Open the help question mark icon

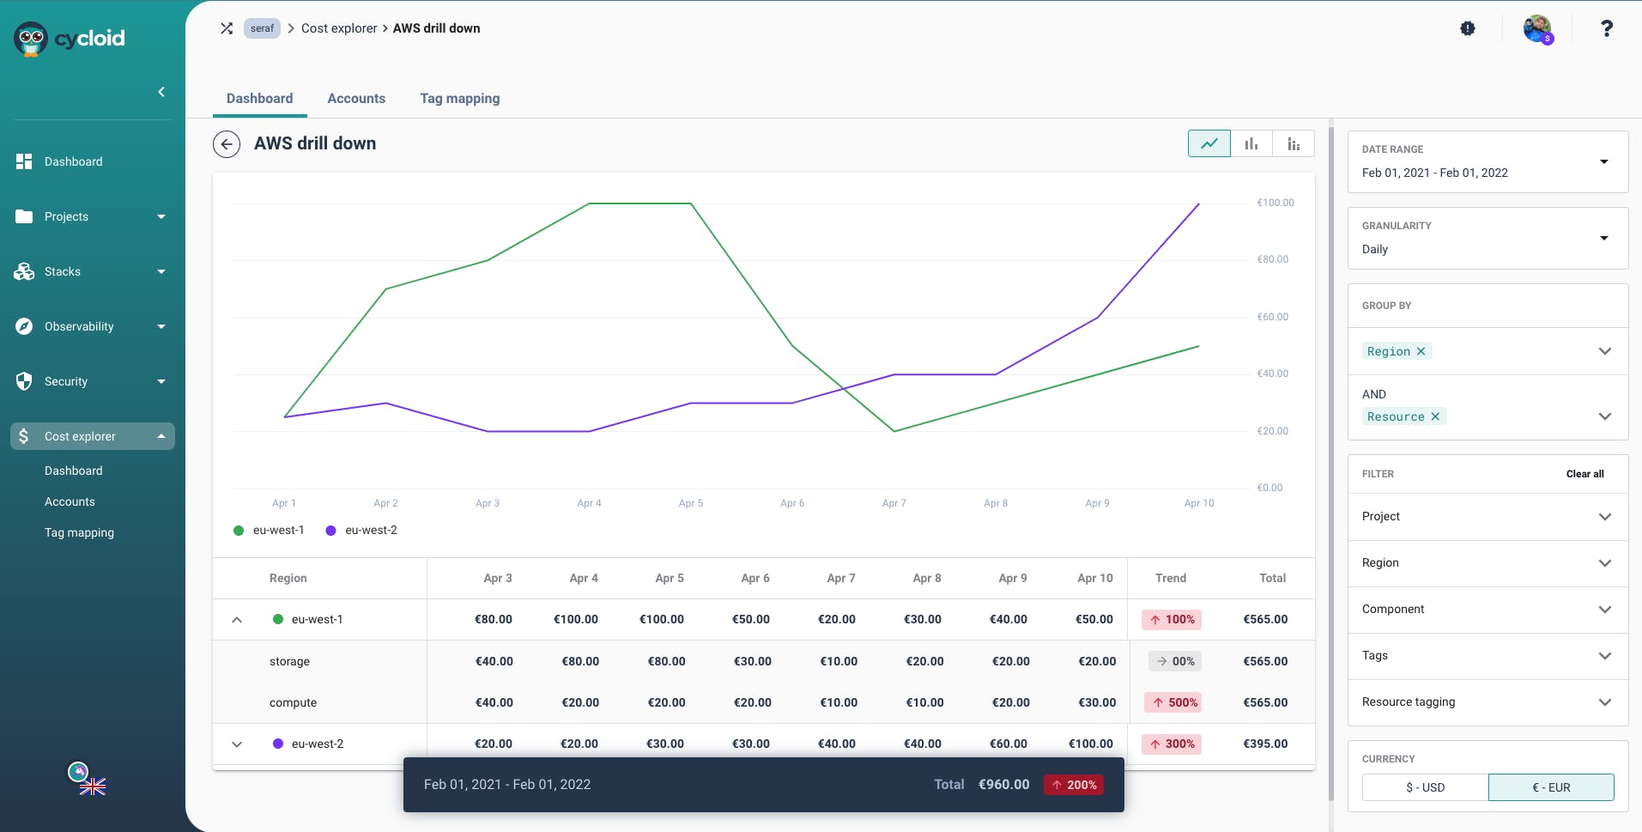1606,28
